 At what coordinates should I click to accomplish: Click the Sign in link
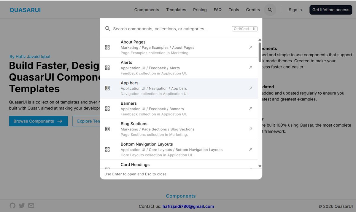(x=295, y=10)
